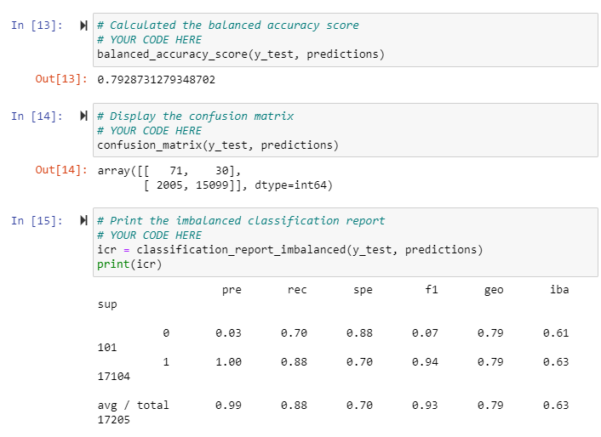
Task: Click the 'geo' column header
Action: click(x=494, y=291)
